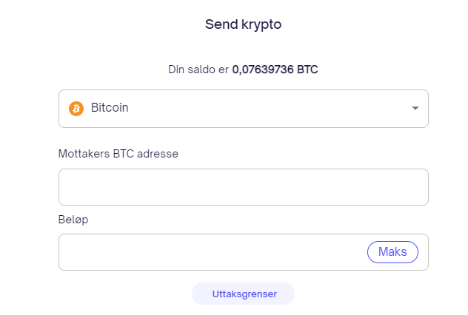468x315 pixels.
Task: Open the Bitcoin currency selector
Action: click(x=243, y=109)
